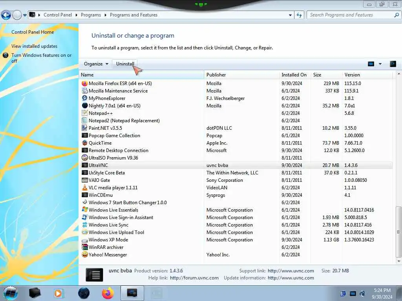The image size is (402, 301).
Task: Refresh the Programs and Features list
Action: [x=299, y=15]
